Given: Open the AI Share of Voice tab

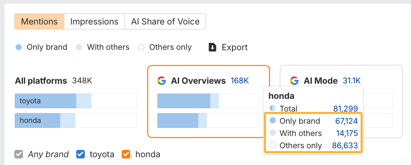Looking at the screenshot, I should 165,22.
